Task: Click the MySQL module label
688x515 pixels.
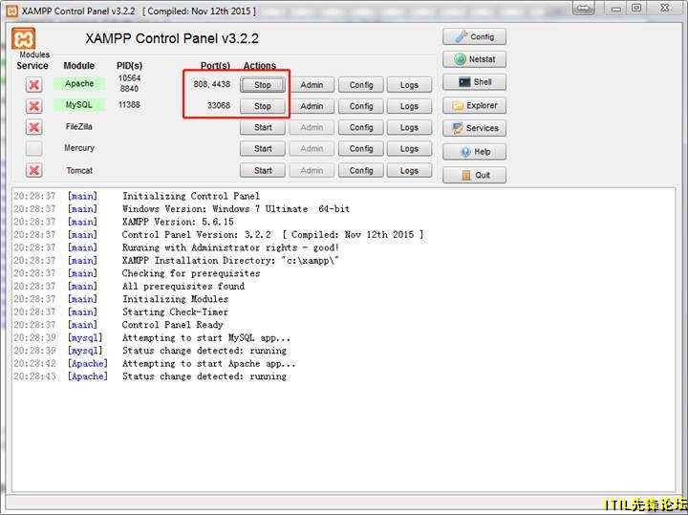Action: point(79,105)
